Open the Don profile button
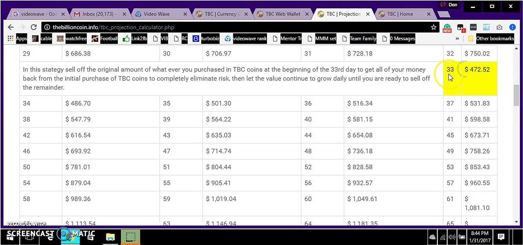 click(449, 5)
